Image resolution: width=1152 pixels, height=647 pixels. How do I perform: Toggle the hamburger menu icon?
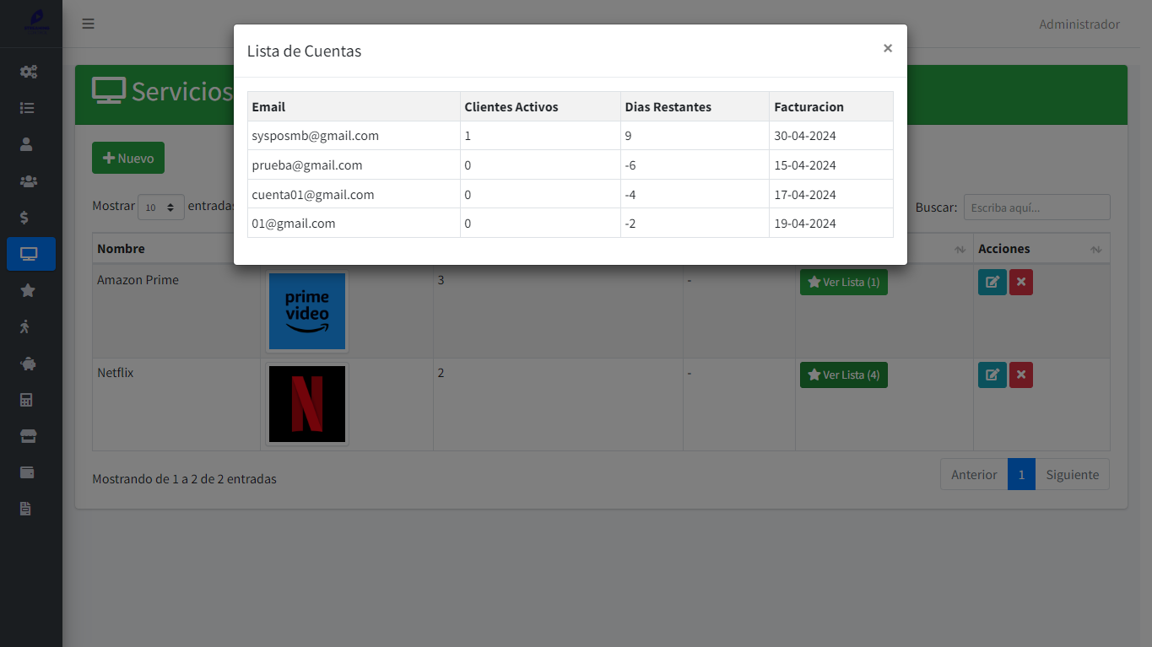pyautogui.click(x=88, y=24)
